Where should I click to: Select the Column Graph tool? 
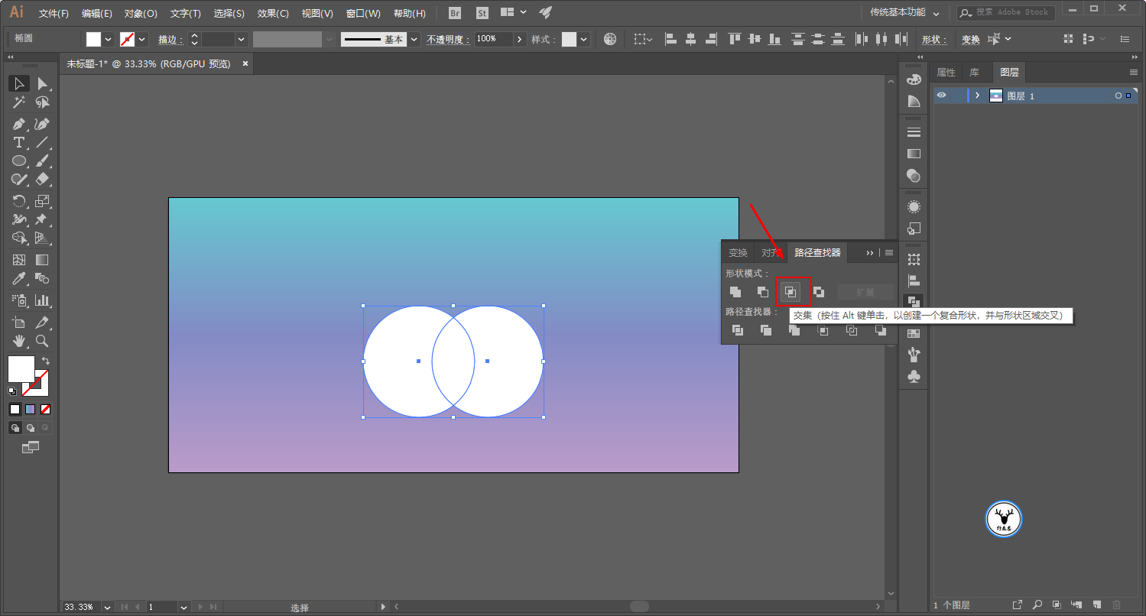click(43, 300)
